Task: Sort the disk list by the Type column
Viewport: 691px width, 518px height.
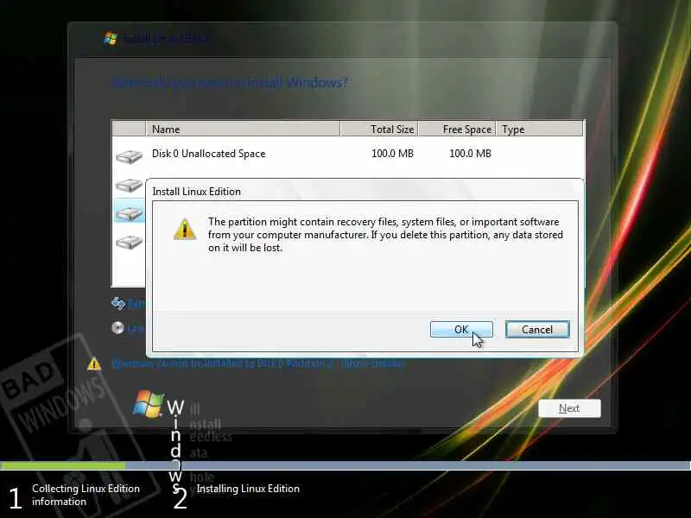Action: pos(539,129)
